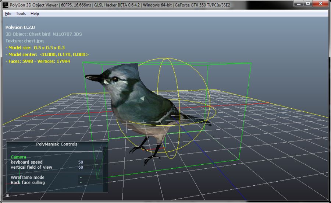Open the File menu

click(8, 14)
